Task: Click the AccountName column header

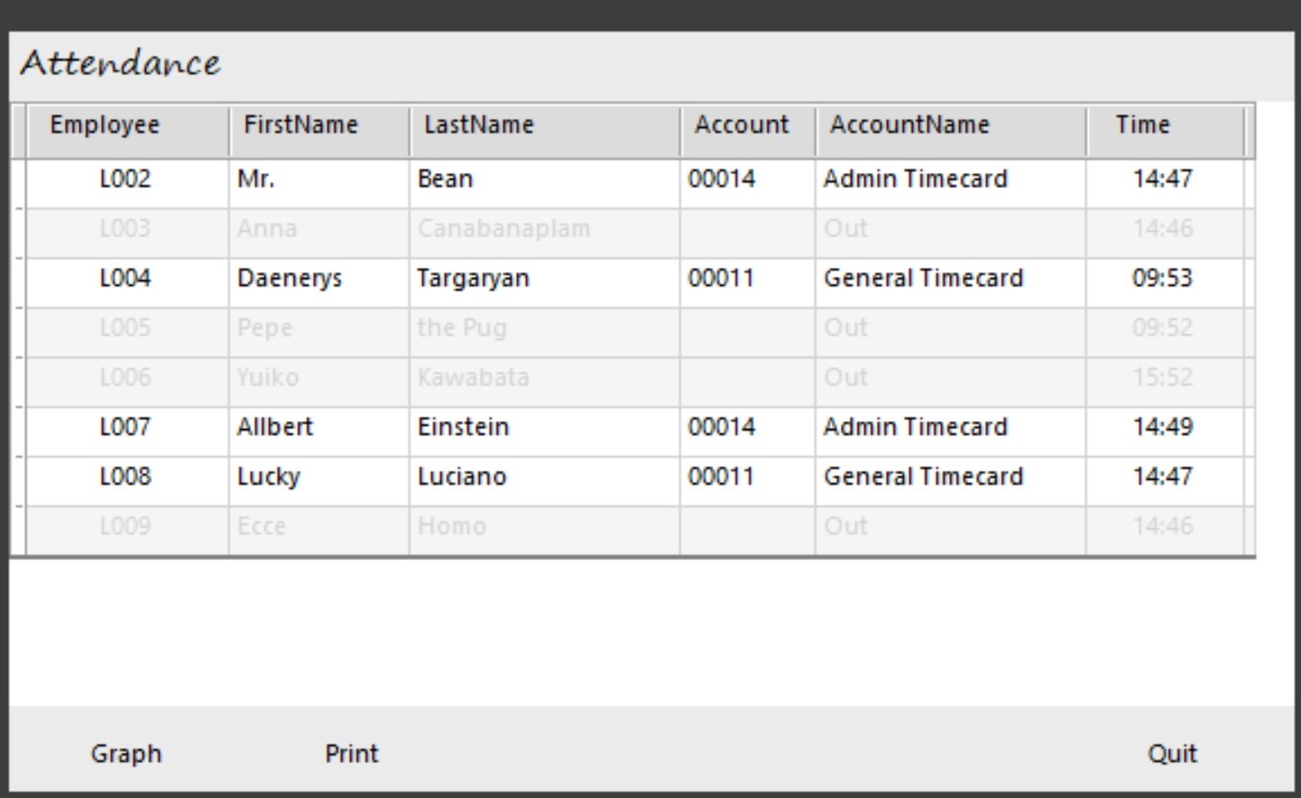Action: [909, 125]
